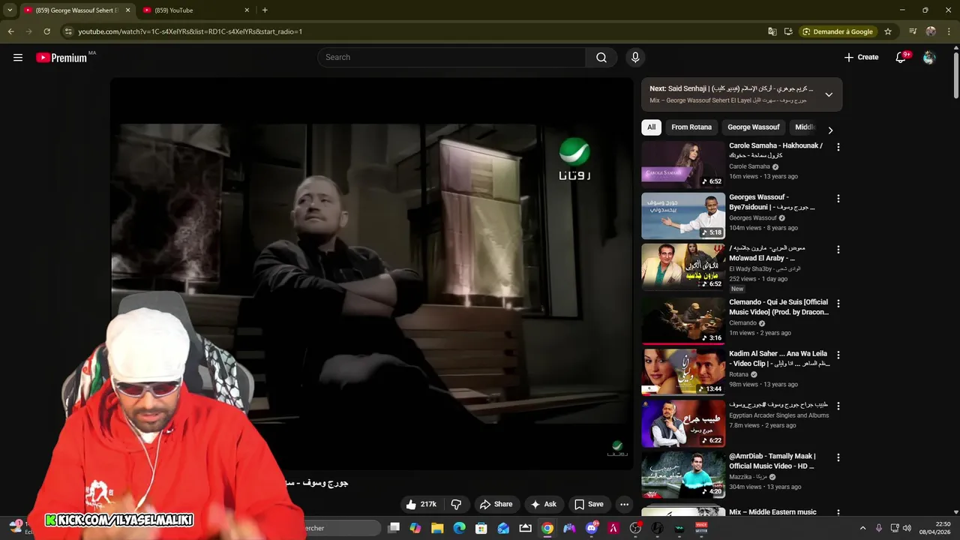This screenshot has width=960, height=540.
Task: Click the Share button
Action: (496, 504)
